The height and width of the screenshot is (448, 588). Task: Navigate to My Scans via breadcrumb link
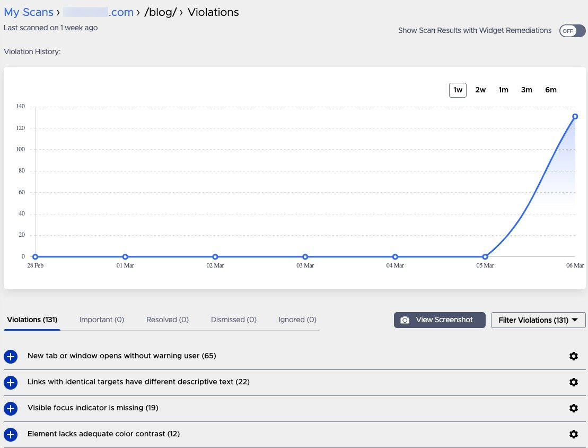pos(29,12)
